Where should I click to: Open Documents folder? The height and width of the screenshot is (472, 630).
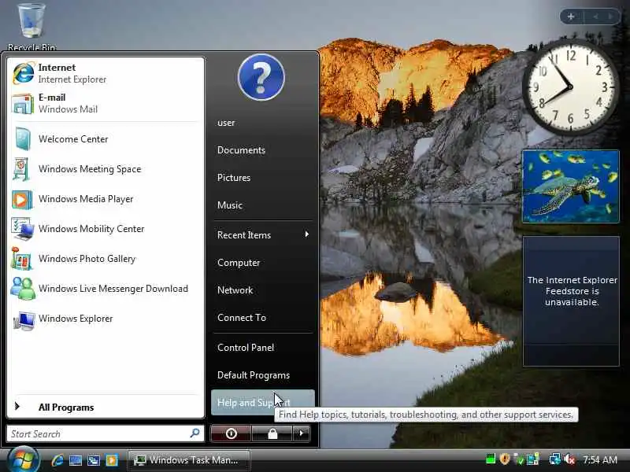point(262,150)
